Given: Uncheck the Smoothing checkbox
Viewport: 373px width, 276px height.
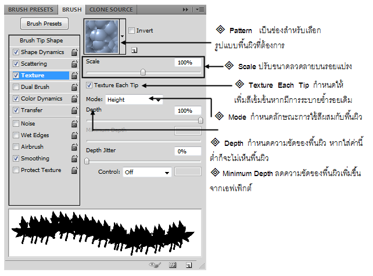Looking at the screenshot, I should (16, 159).
